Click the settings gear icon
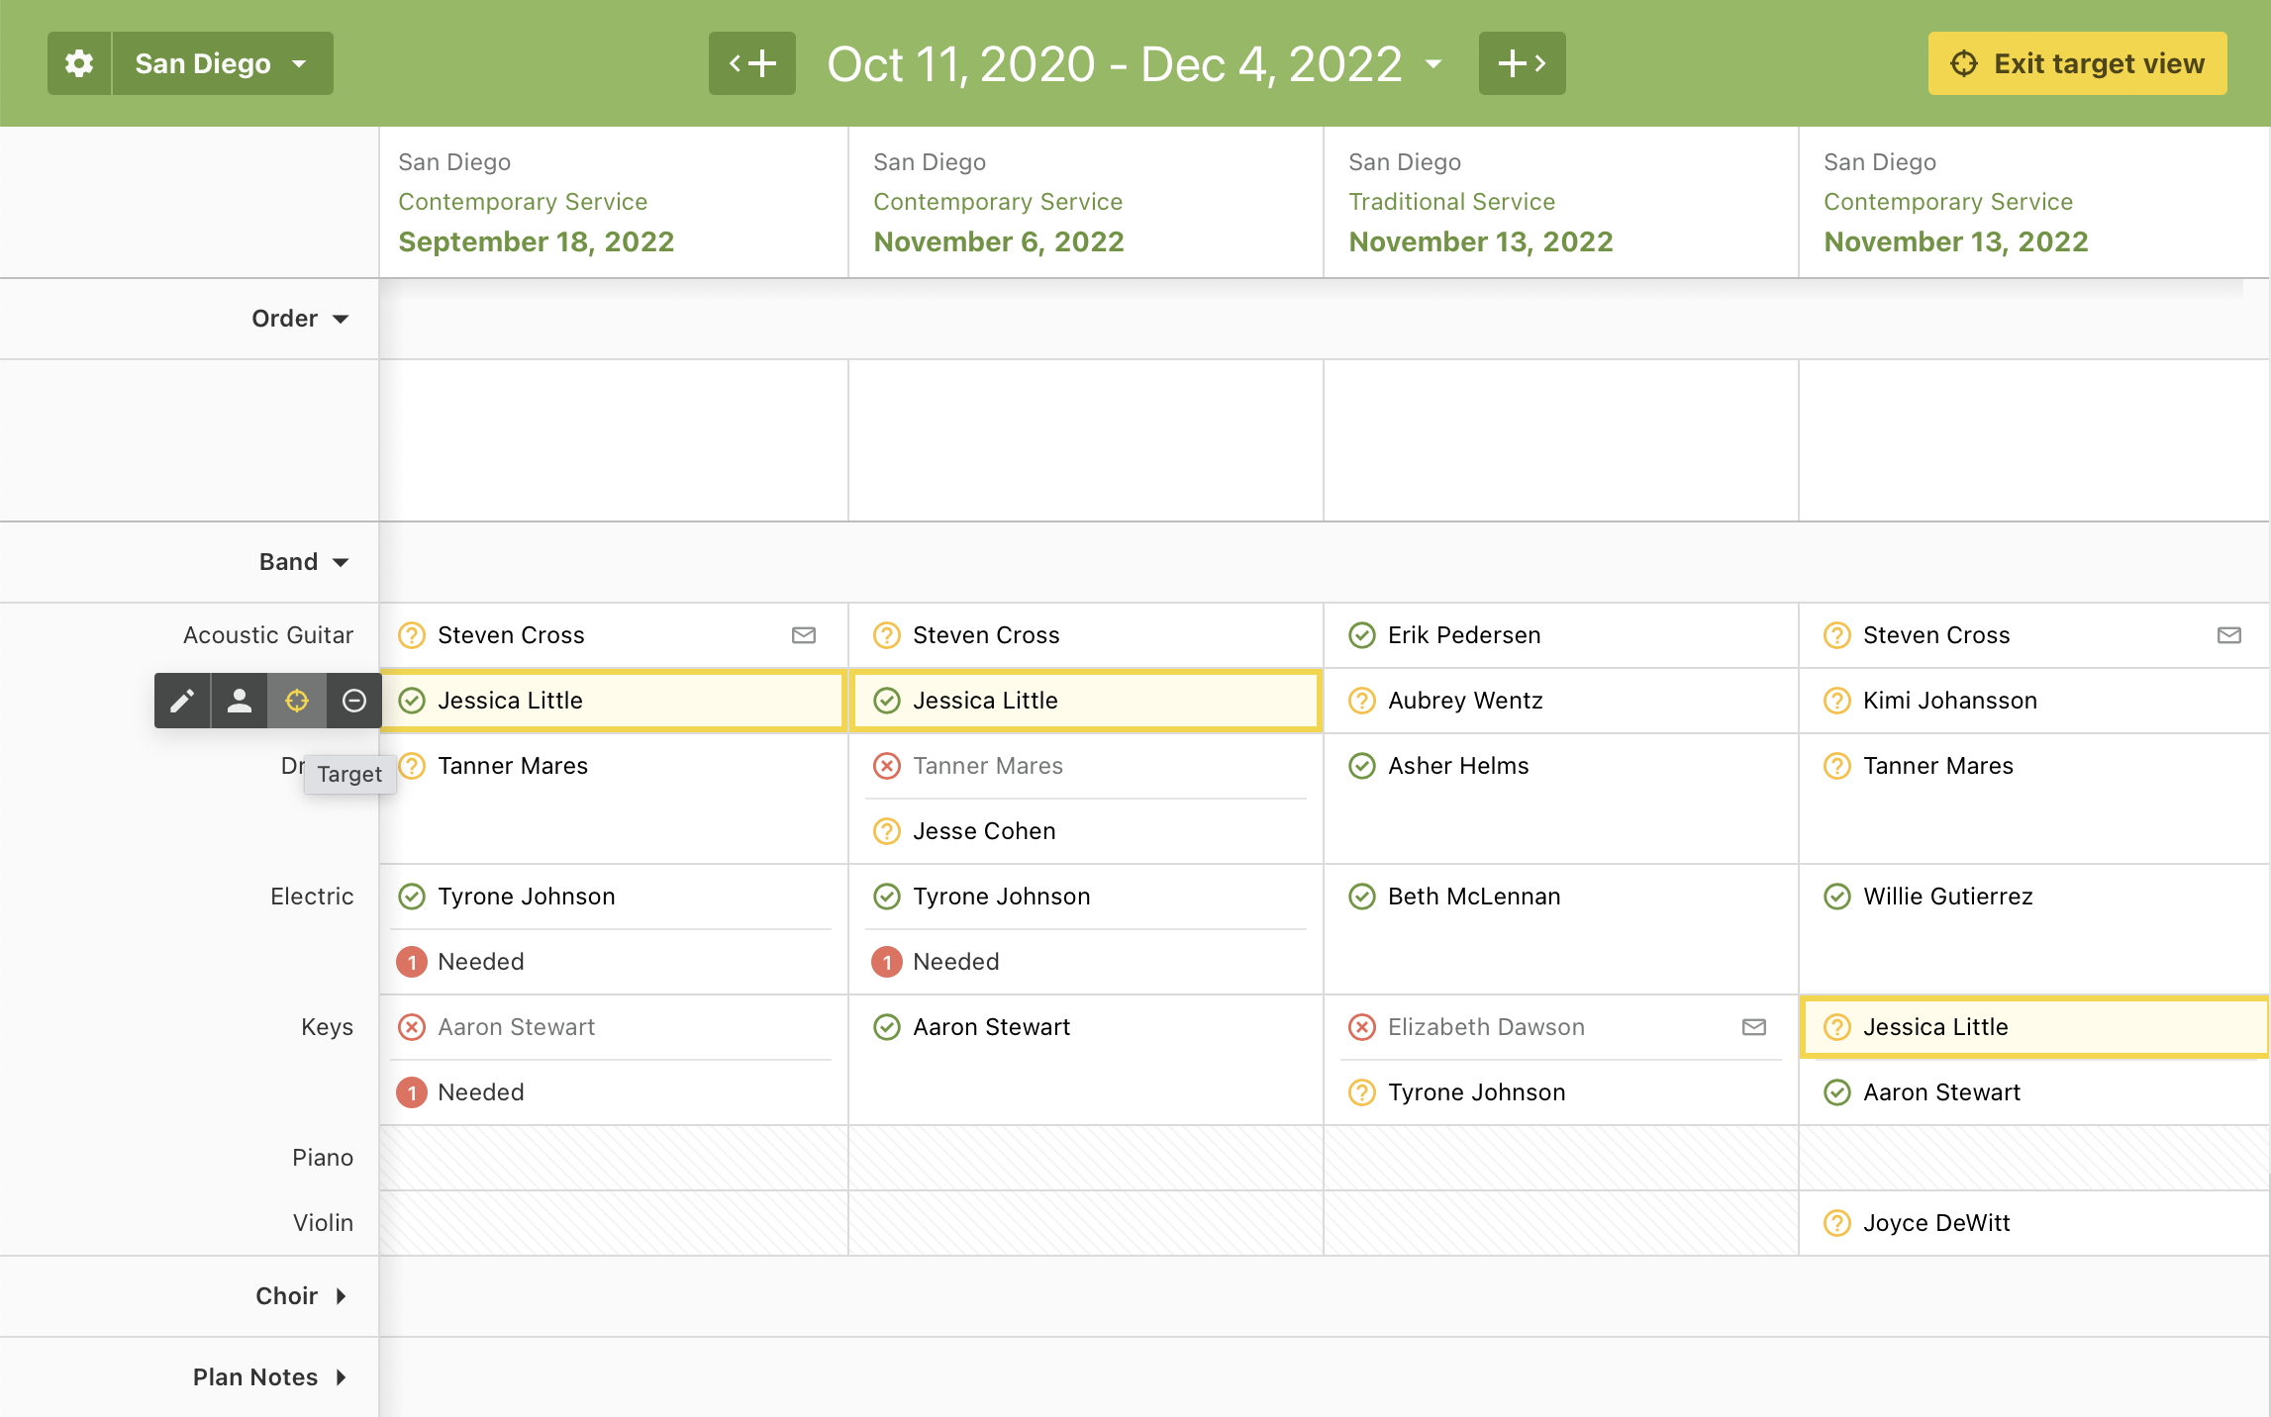The image size is (2271, 1417). pos(79,64)
